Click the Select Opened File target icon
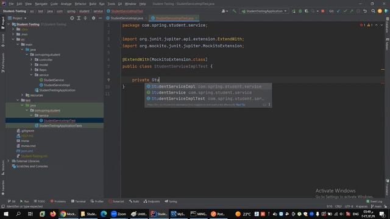This screenshot has width=390, height=219. click(72, 18)
